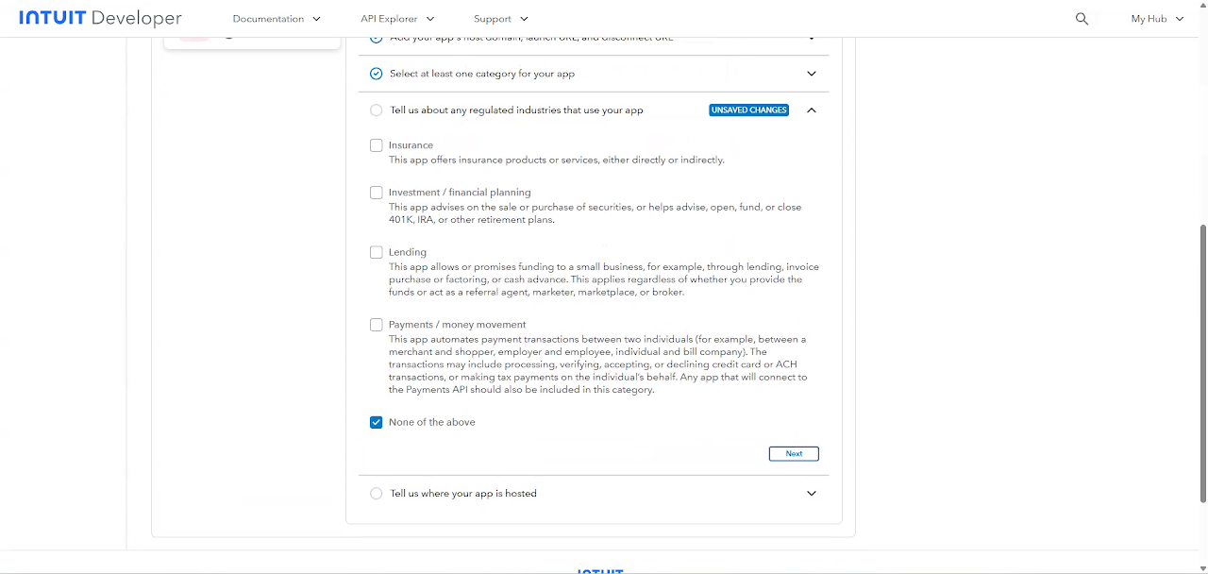Click empty status circle for regulated industries
Image resolution: width=1208 pixels, height=574 pixels.
[x=377, y=110]
